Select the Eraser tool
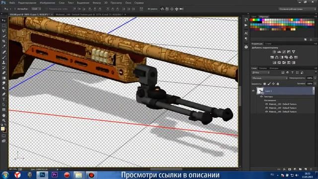Screen dimensions: 318x179 3,73
